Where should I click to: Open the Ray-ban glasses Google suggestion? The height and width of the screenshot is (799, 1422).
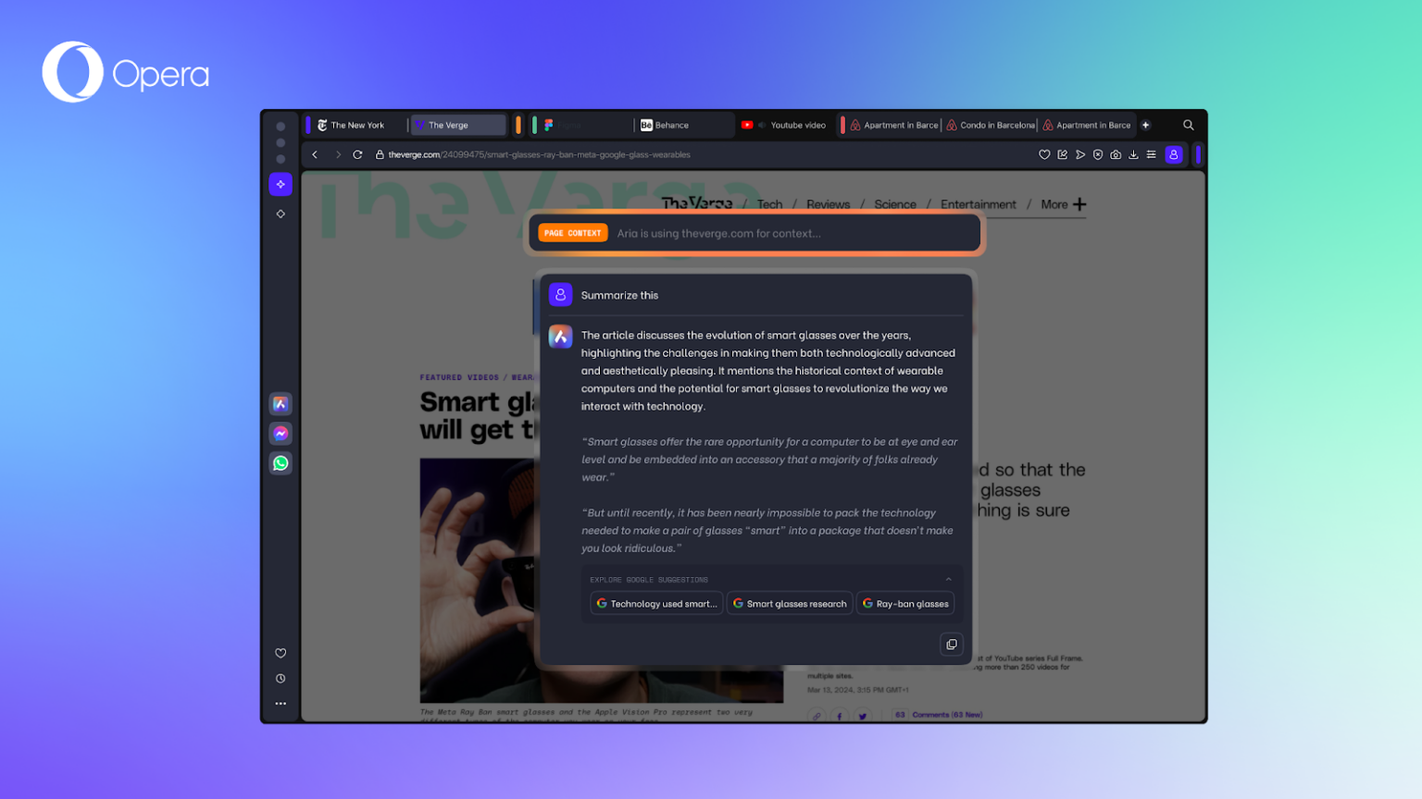click(905, 603)
